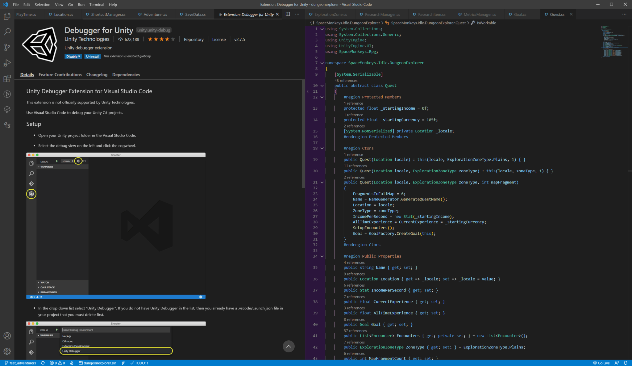Viewport: 632px width, 366px height.
Task: Click the synchronize changes icon in the status bar
Action: [43, 363]
